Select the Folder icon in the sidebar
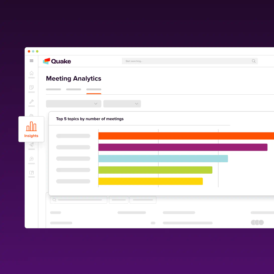 pyautogui.click(x=31, y=115)
